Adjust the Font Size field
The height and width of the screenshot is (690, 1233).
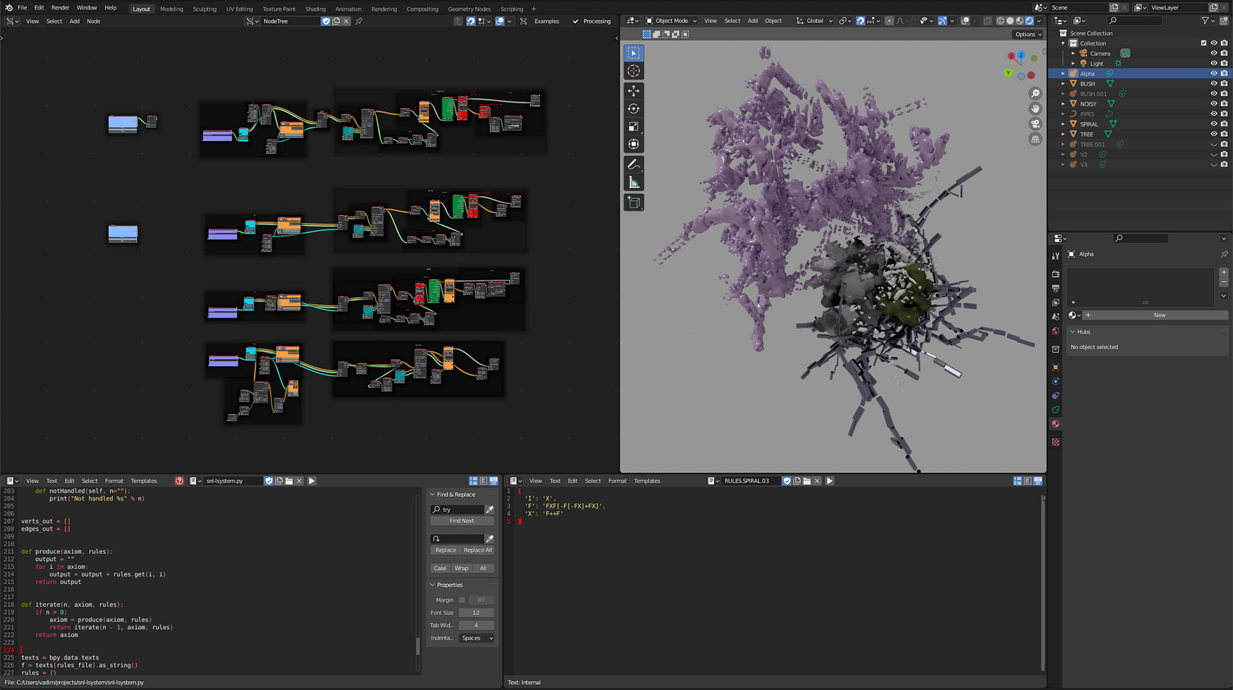click(476, 613)
